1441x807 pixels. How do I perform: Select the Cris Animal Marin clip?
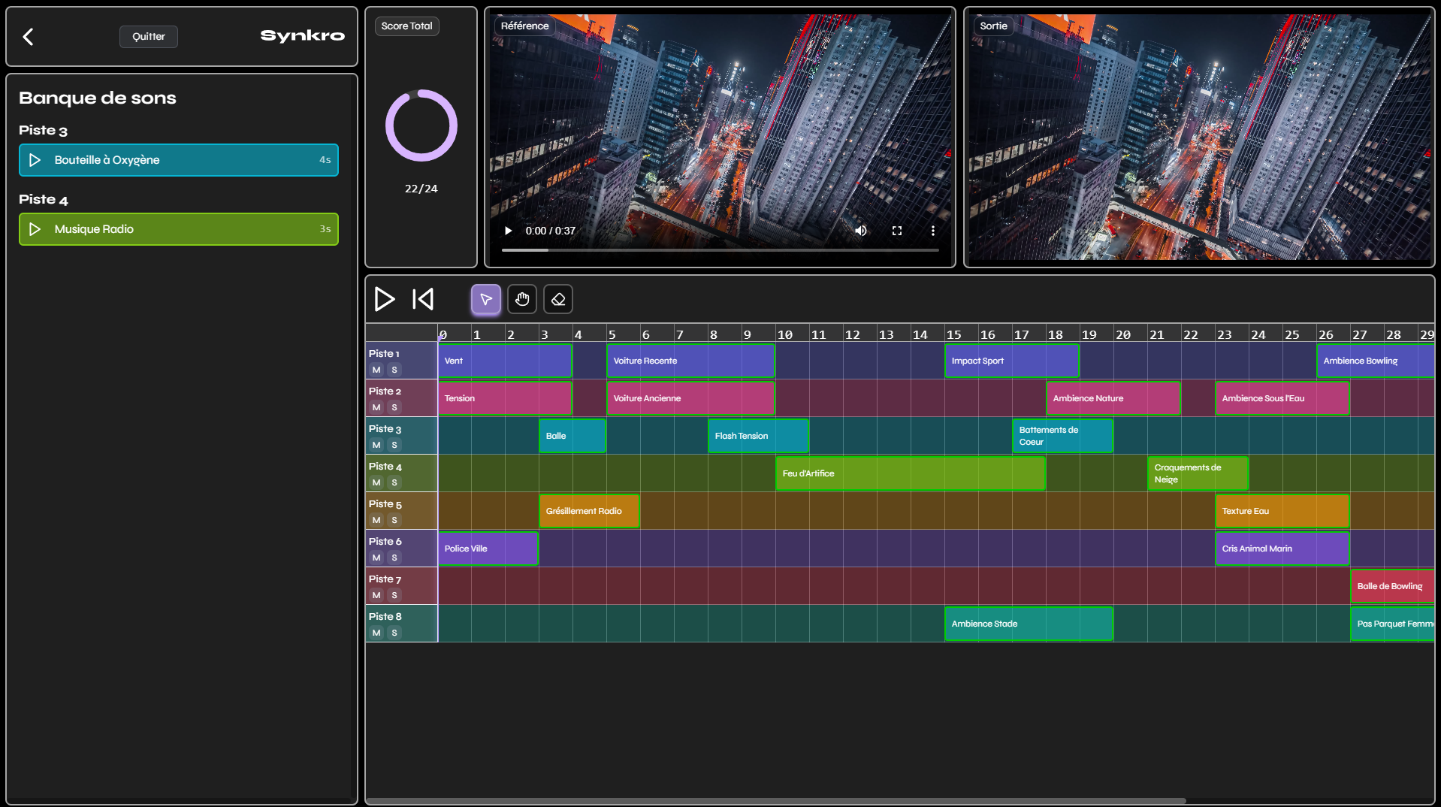(1282, 549)
